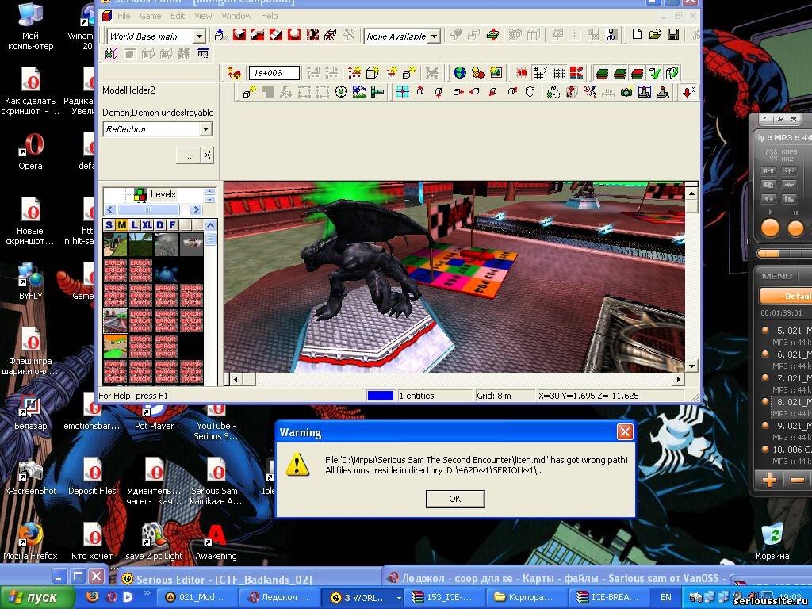Click the globe world settings icon
Screen dimensions: 812x609
(x=459, y=72)
